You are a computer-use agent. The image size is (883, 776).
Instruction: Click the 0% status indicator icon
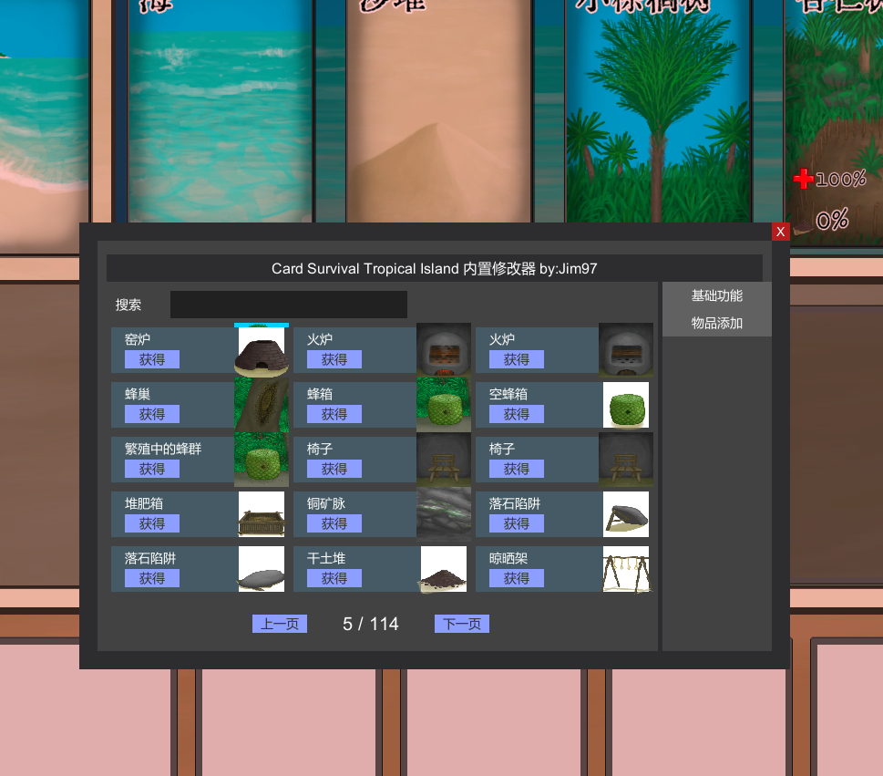coord(803,226)
